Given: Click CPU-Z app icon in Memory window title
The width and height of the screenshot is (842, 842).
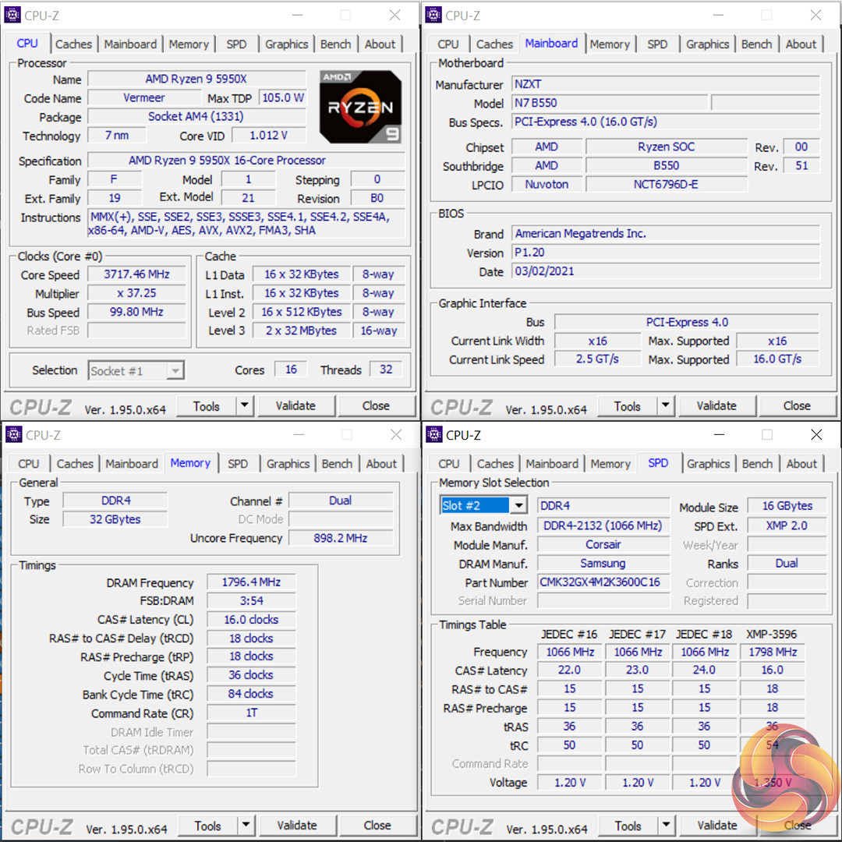Looking at the screenshot, I should point(13,434).
